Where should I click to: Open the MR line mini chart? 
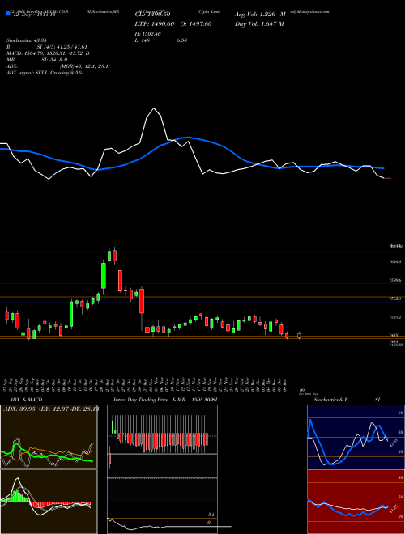(x=162, y=517)
